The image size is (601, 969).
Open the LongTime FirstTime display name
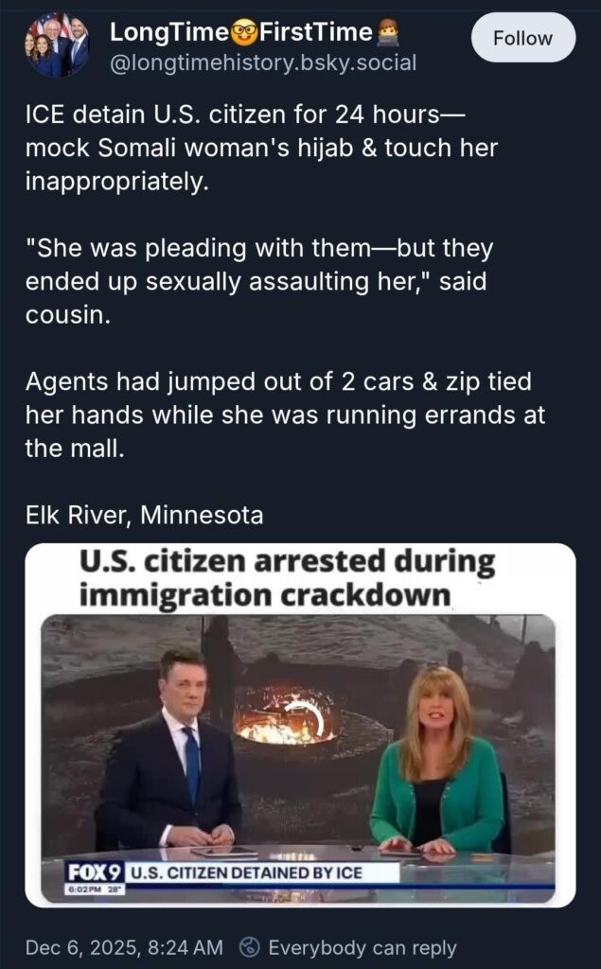click(255, 32)
